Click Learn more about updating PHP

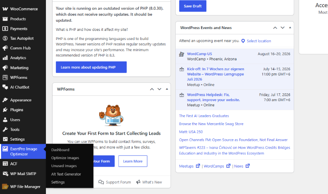coord(91,67)
